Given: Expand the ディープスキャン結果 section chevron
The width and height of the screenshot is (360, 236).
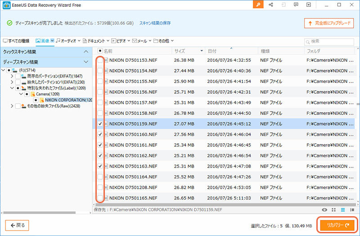Looking at the screenshot, I should (86, 62).
